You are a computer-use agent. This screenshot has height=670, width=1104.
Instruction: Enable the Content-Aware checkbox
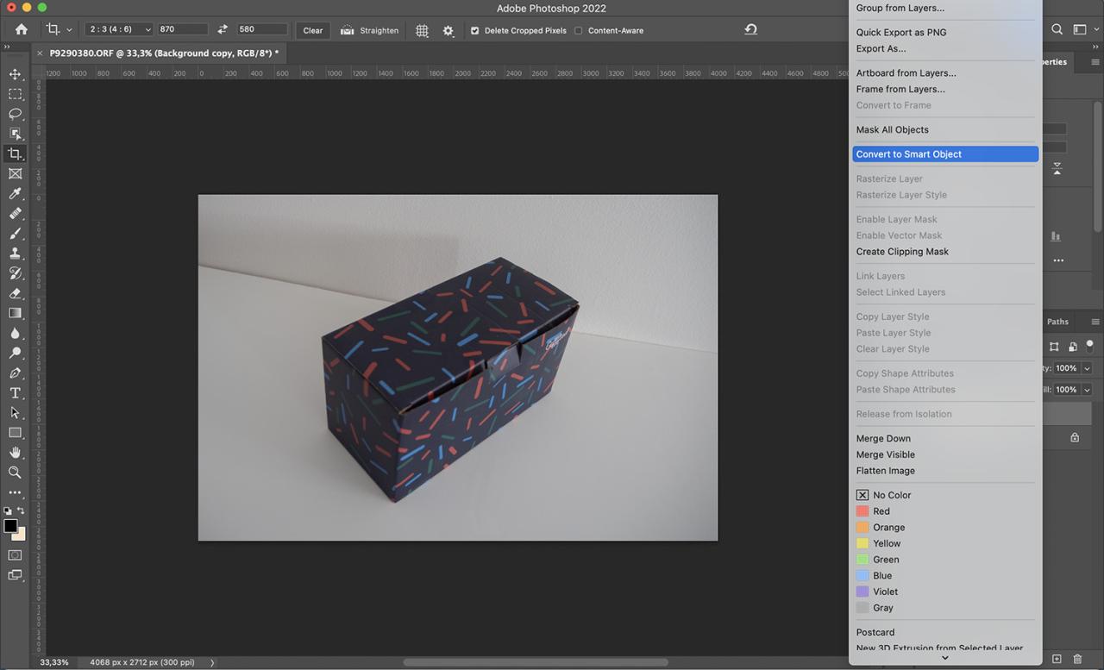(x=578, y=30)
